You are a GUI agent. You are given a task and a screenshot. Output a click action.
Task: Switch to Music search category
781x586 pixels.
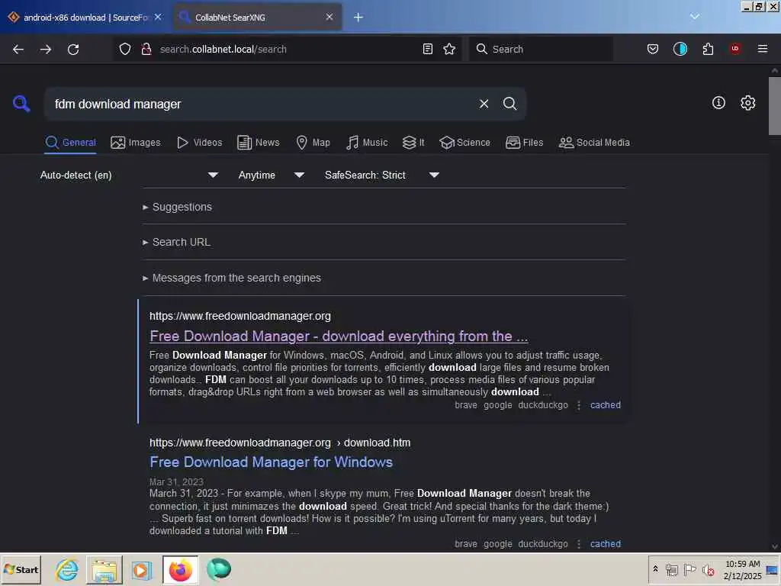pyautogui.click(x=367, y=143)
